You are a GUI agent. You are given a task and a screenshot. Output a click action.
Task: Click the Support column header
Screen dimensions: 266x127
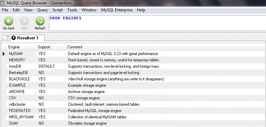click(x=50, y=47)
